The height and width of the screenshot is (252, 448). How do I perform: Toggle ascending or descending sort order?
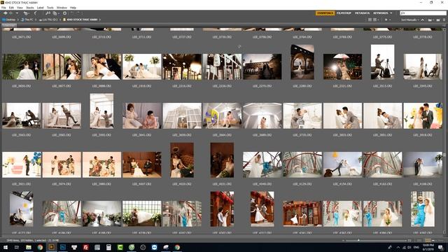pyautogui.click(x=422, y=20)
